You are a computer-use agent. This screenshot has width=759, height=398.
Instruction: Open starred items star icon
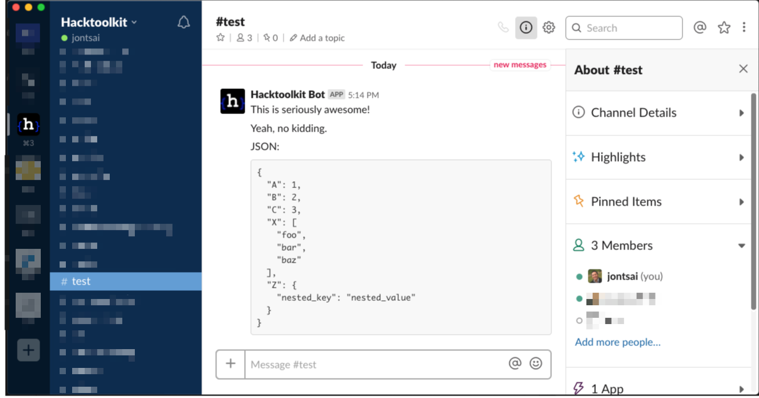[724, 28]
